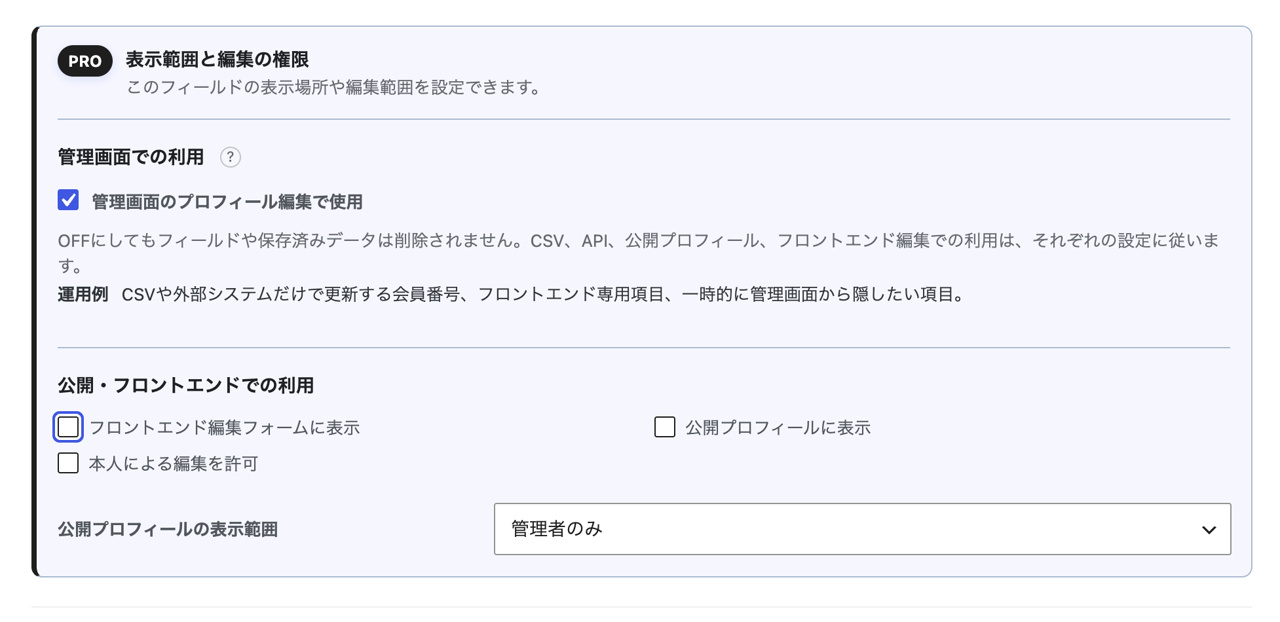Click the このフィールドの表示場所 description line

pos(334,87)
